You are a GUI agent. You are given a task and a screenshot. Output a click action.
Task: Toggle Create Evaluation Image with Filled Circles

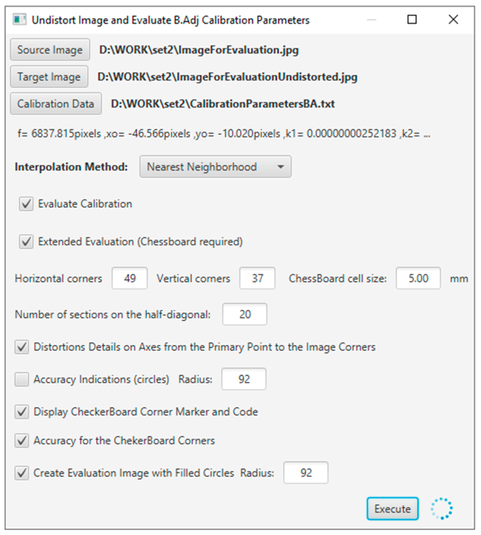(22, 473)
